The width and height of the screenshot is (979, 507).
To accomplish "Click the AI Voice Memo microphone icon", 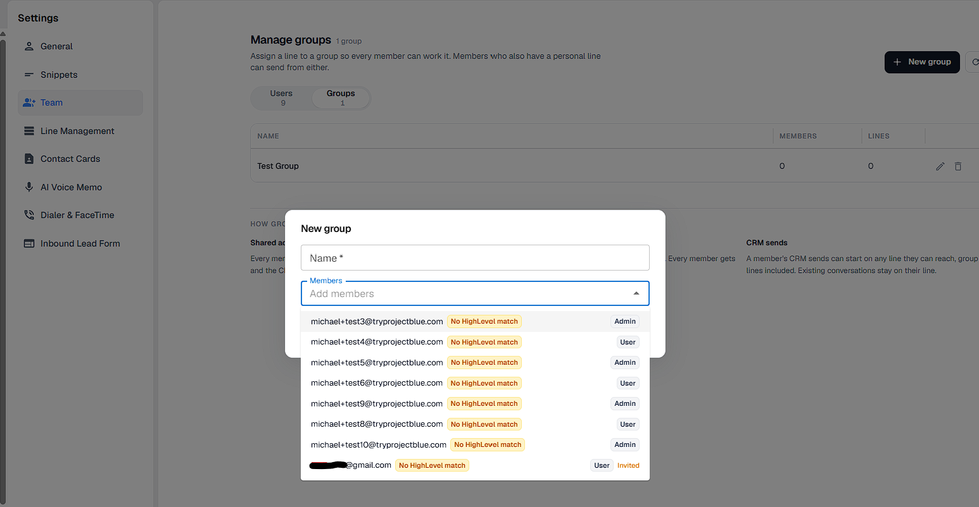I will [x=29, y=187].
